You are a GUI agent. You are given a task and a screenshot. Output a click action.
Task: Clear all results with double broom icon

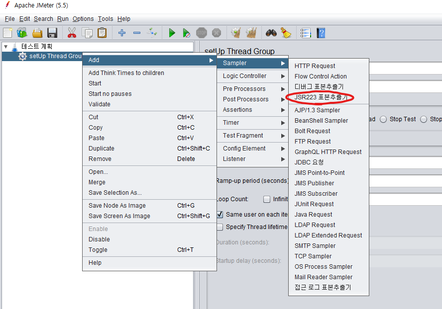click(251, 33)
